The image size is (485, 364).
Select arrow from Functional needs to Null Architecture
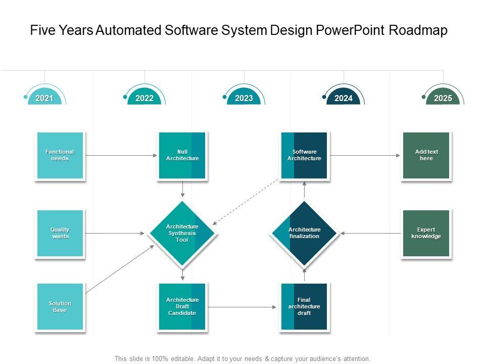121,155
